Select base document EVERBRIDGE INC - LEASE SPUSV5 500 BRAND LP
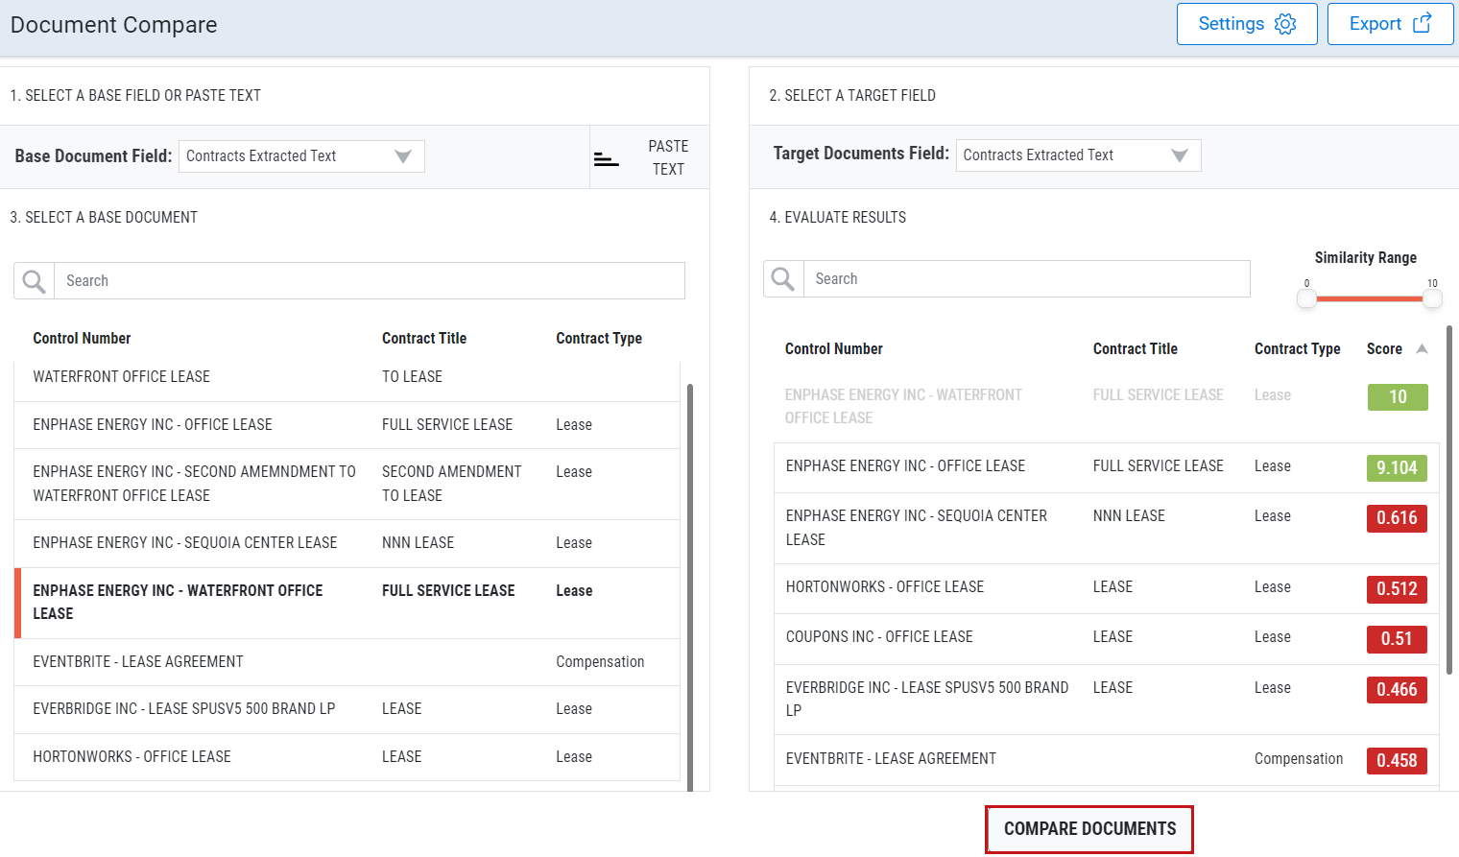 (x=347, y=709)
